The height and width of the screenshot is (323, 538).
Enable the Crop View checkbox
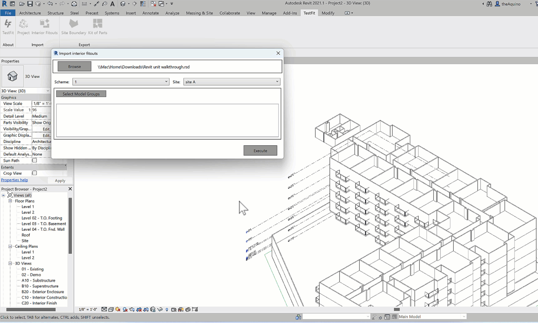(x=35, y=173)
